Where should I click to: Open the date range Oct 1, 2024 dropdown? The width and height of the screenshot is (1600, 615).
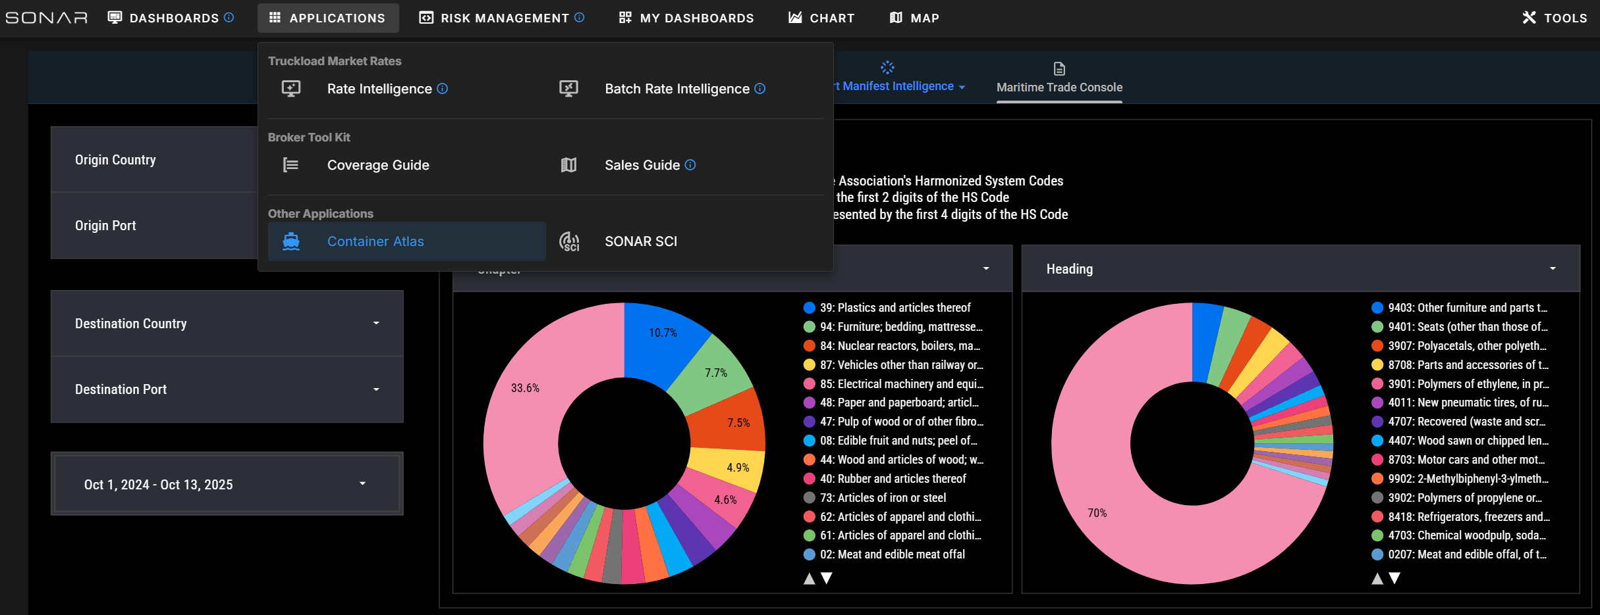227,484
